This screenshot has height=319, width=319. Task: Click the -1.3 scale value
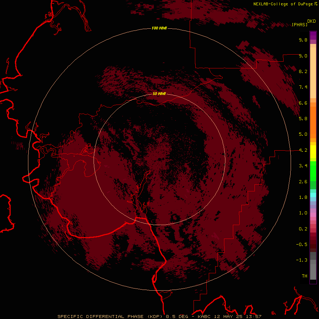(x=302, y=260)
